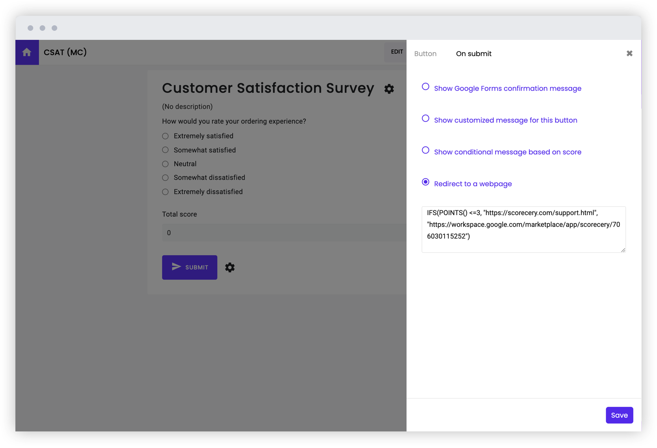657x448 pixels.
Task: Click the EDIT button
Action: (x=397, y=52)
